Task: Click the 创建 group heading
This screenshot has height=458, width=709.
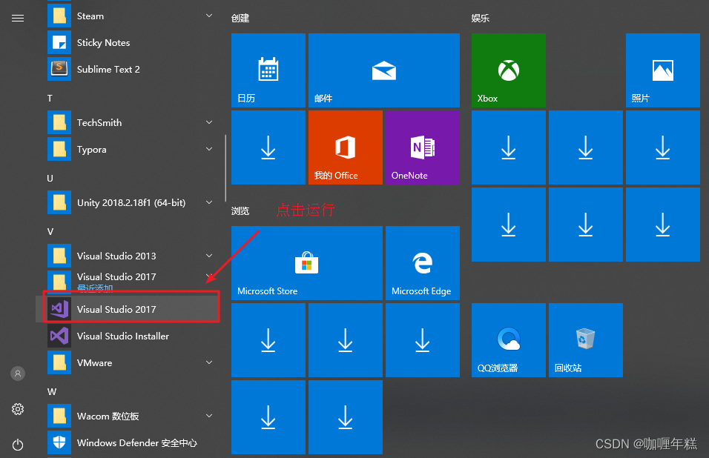Action: [x=240, y=18]
